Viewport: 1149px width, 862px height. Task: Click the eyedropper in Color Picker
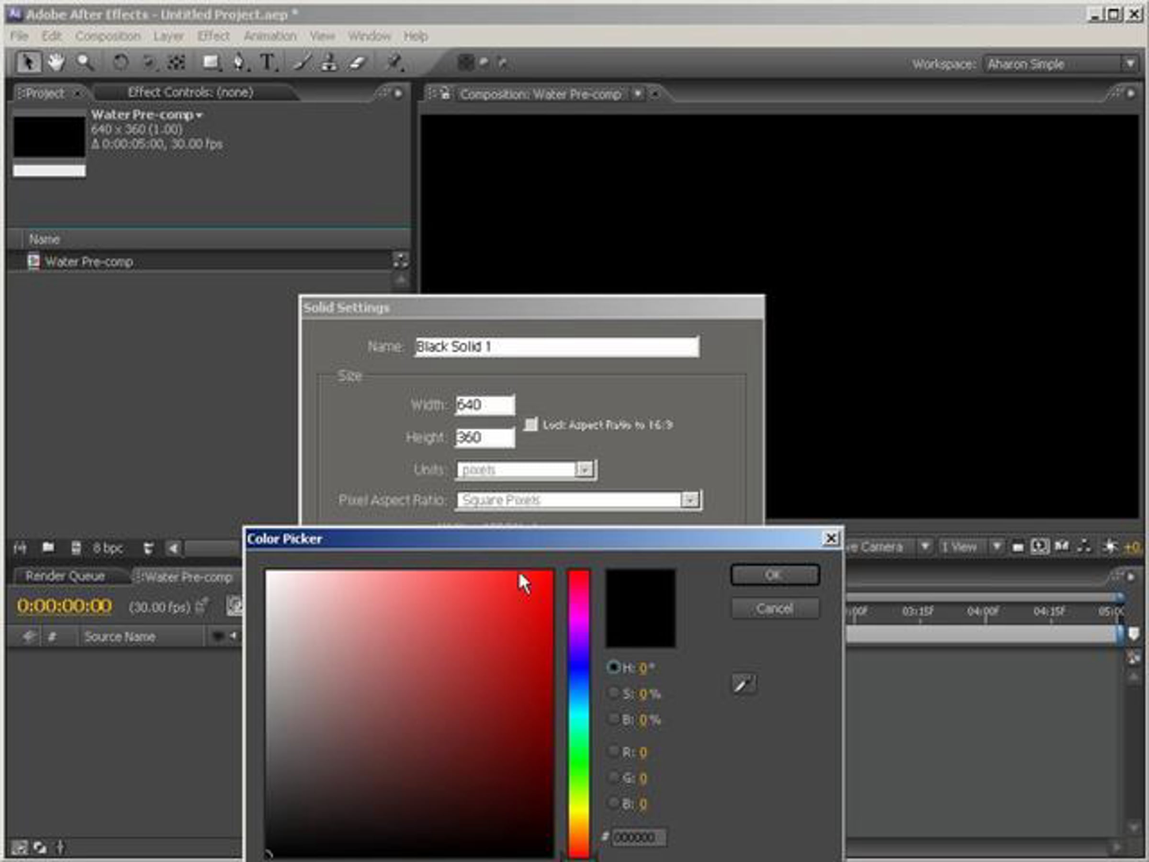click(744, 684)
